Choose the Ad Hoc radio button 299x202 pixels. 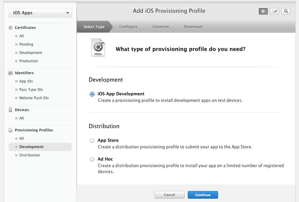coord(92,159)
